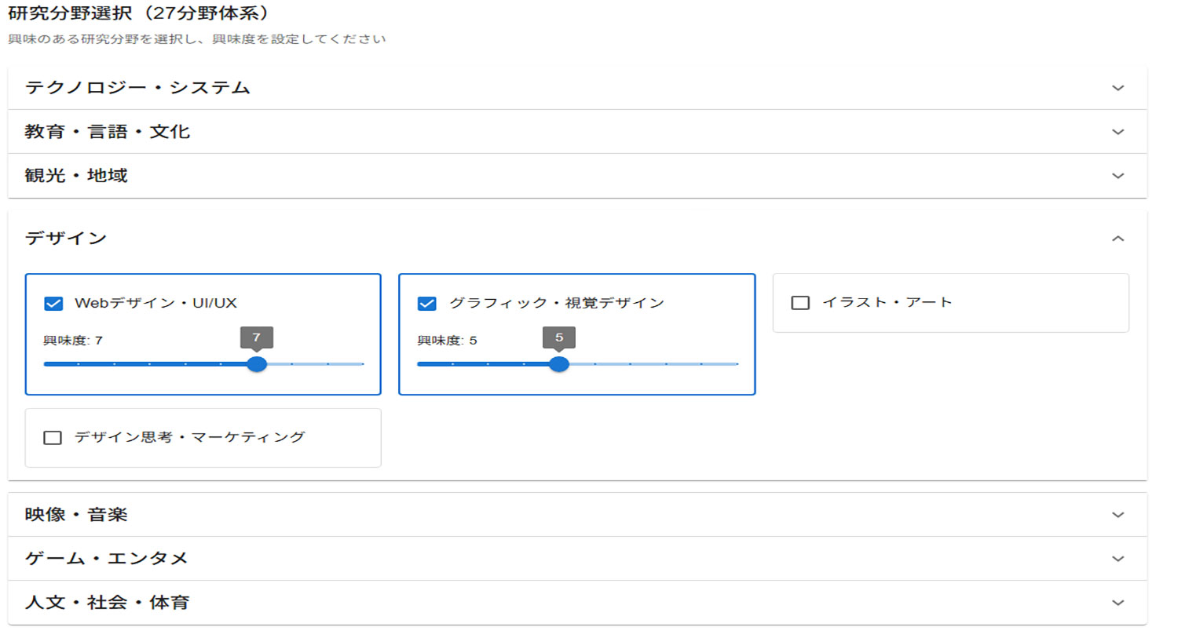The height and width of the screenshot is (638, 1178).
Task: Uncheck グラフィック・視覚デザイン checkbox
Action: [427, 304]
